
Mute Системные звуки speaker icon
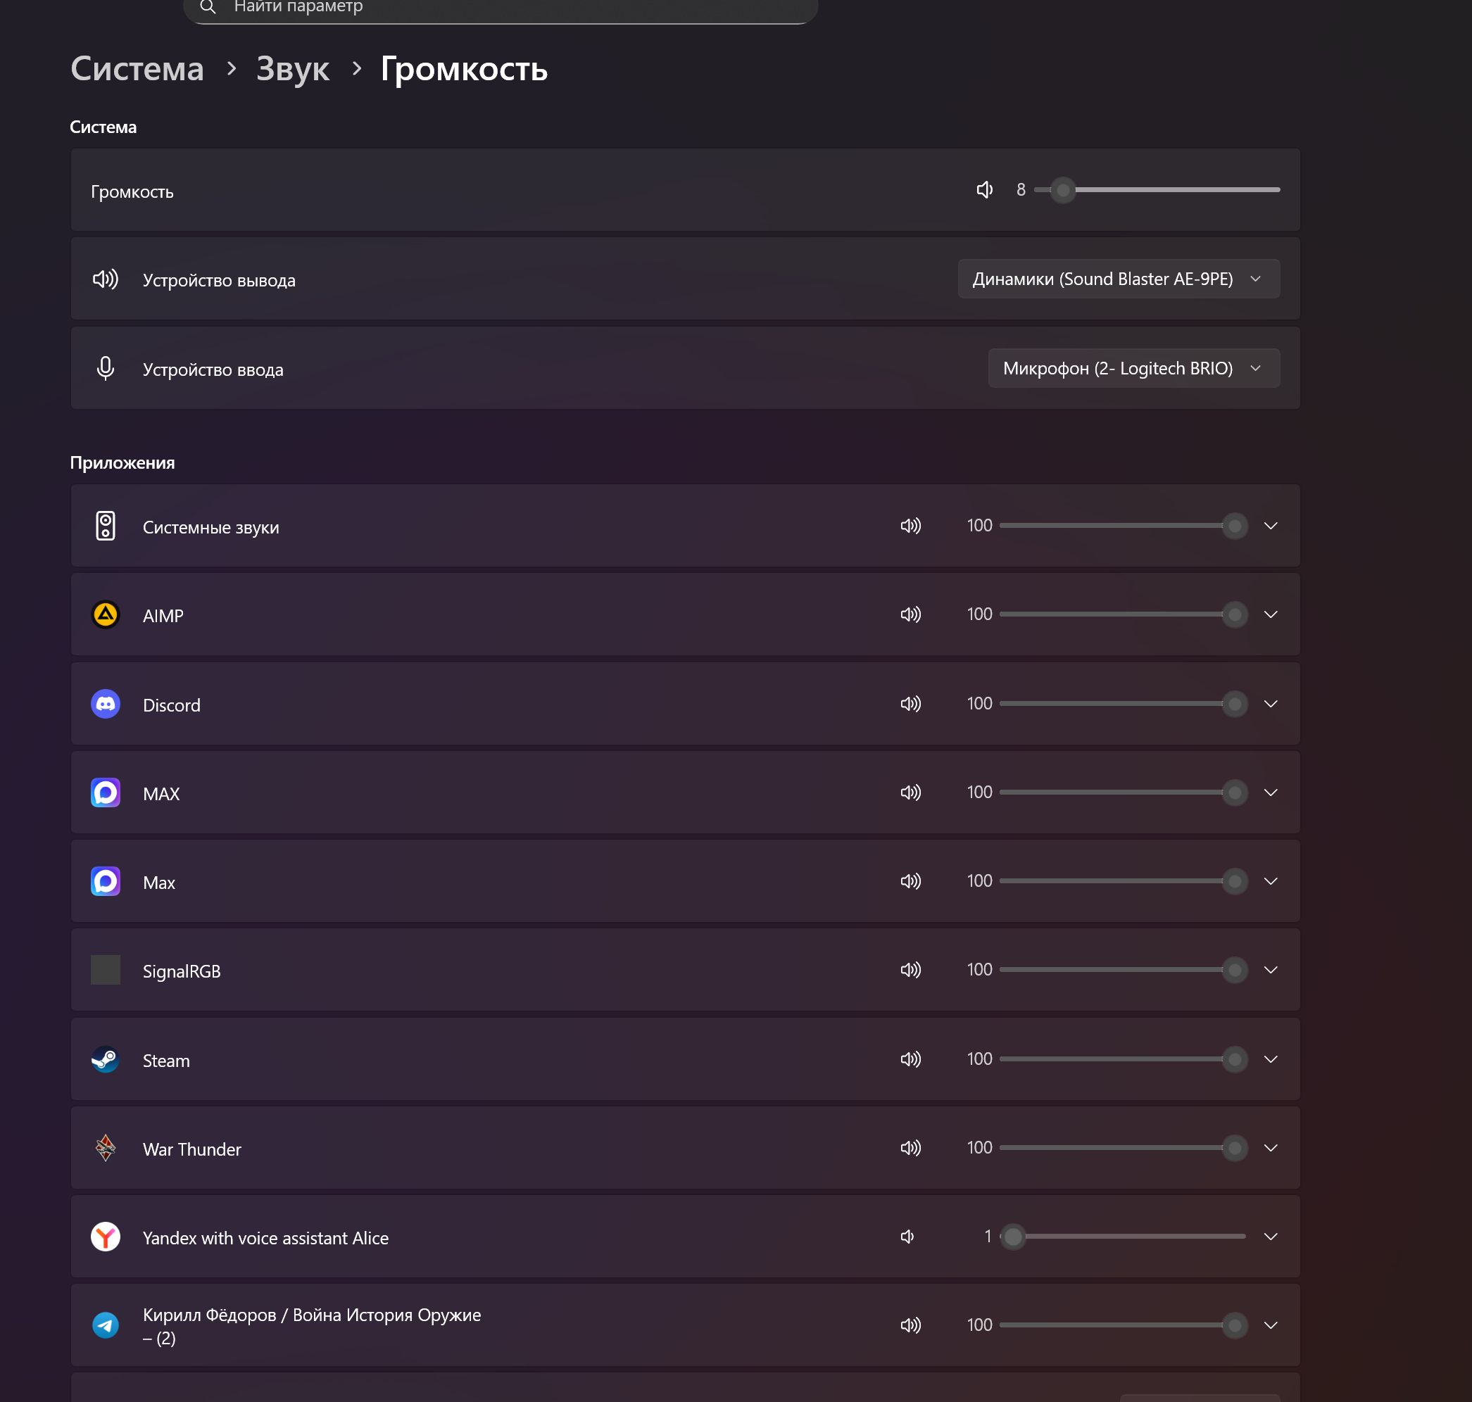coord(910,525)
